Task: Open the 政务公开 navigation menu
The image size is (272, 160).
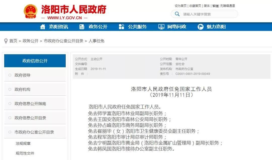Action: 98,27
